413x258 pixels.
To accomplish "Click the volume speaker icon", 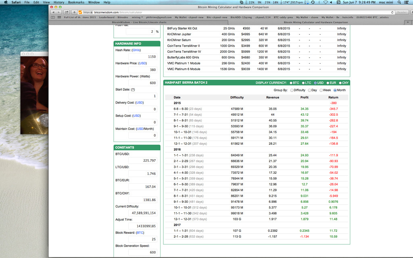I will tap(332, 2).
